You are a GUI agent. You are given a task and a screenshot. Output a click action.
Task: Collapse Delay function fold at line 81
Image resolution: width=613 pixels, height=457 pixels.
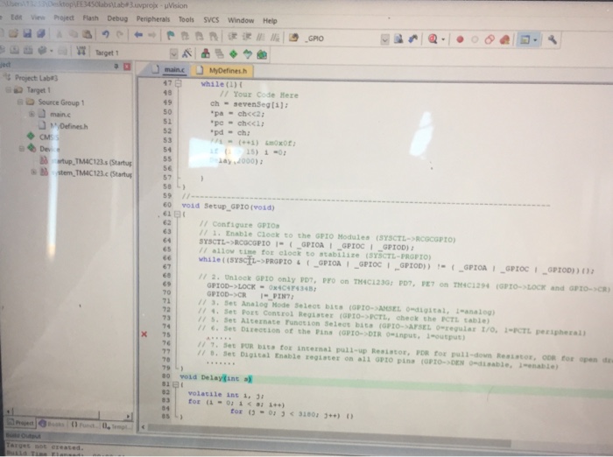pos(175,384)
